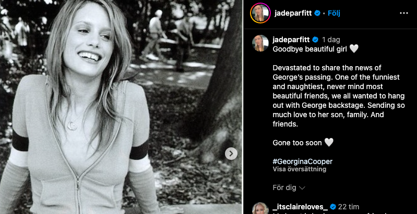Visit the _itsclaireloves_ profile username
The image size is (417, 214).
300,207
